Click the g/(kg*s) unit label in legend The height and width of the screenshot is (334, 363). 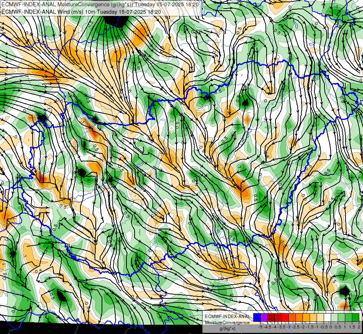227,329
